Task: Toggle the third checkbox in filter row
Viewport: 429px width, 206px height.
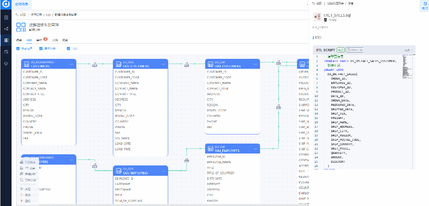Action: (x=68, y=49)
